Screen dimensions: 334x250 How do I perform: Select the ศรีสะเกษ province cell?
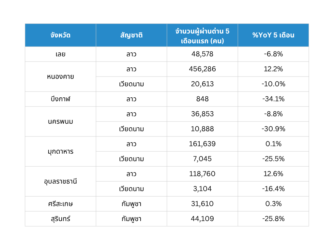pyautogui.click(x=60, y=204)
